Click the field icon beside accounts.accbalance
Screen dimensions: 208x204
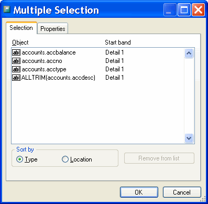pos(16,52)
